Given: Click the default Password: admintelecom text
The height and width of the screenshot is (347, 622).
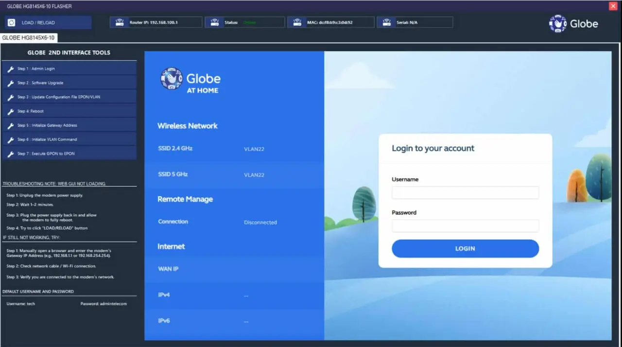Looking at the screenshot, I should point(104,304).
